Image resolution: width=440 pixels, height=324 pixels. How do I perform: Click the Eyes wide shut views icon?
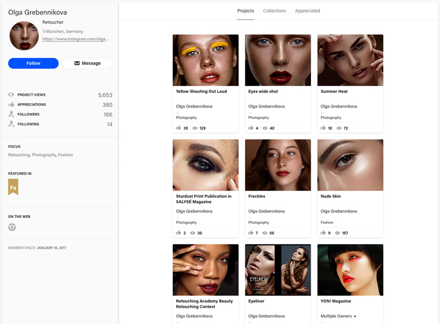[x=265, y=128]
